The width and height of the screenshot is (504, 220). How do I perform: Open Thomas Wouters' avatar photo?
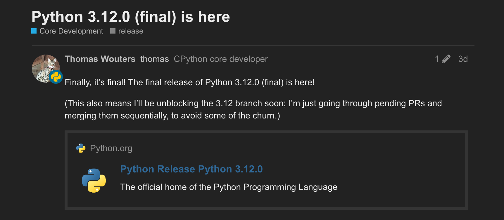(46, 68)
